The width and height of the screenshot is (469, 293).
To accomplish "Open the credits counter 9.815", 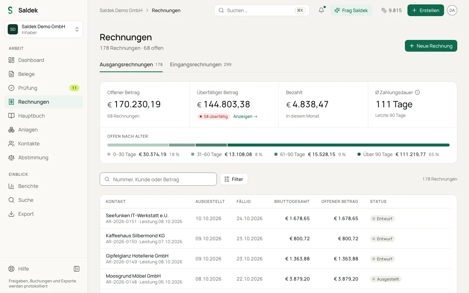I will click(391, 10).
